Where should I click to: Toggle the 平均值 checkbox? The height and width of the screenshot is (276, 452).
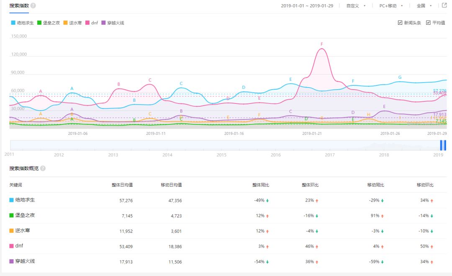(x=428, y=23)
